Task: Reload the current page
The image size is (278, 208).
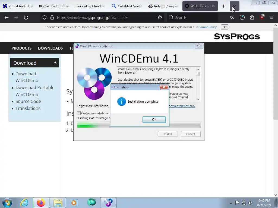Action: tap(26, 18)
